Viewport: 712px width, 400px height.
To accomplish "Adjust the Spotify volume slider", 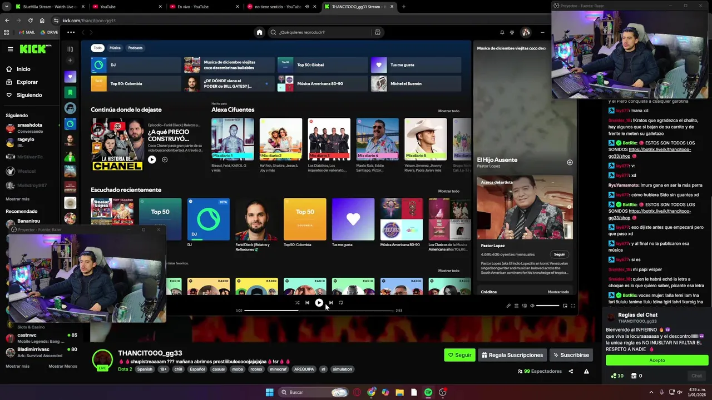I will coord(548,306).
